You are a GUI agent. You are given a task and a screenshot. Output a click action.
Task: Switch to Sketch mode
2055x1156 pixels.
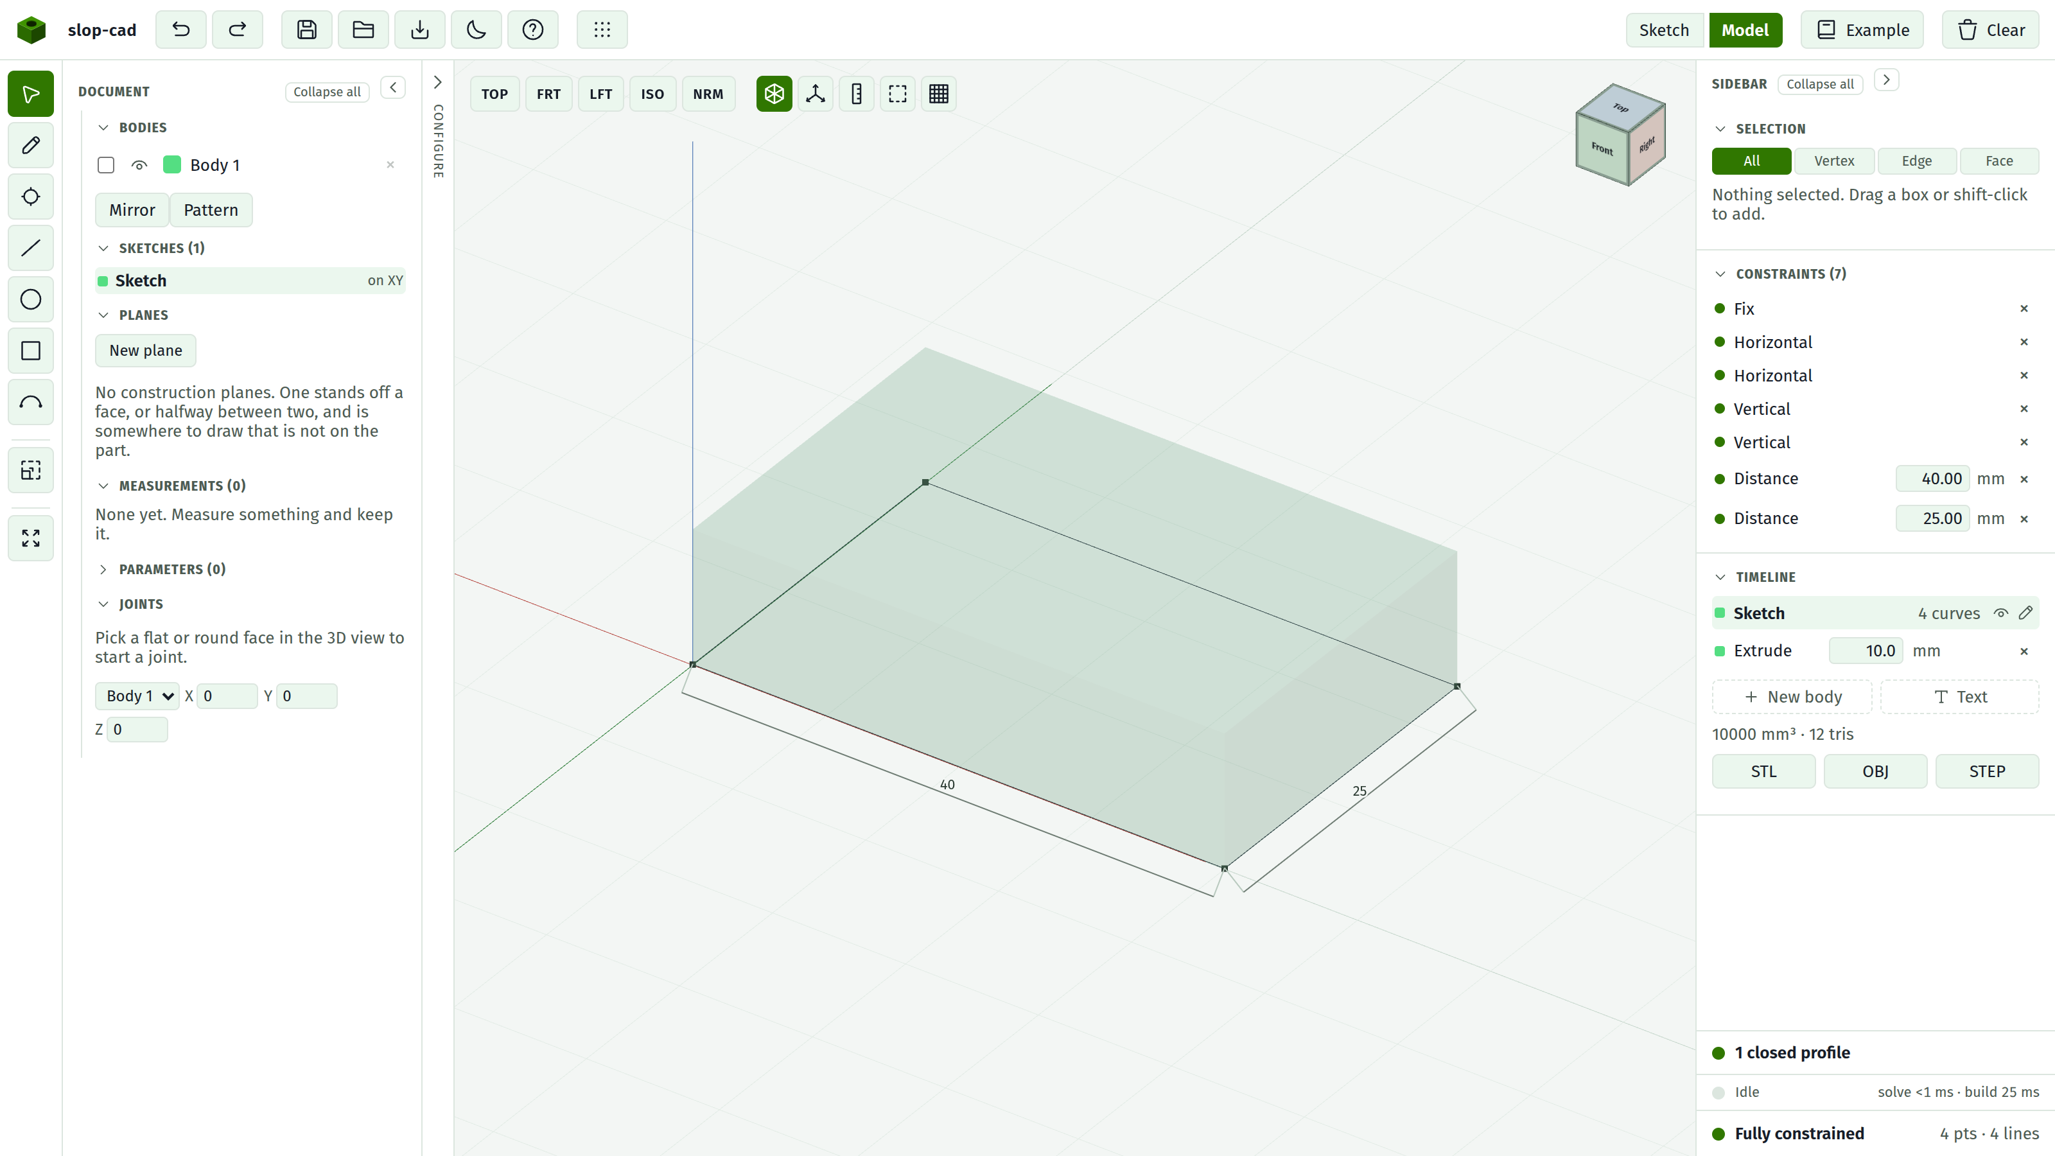click(1664, 30)
